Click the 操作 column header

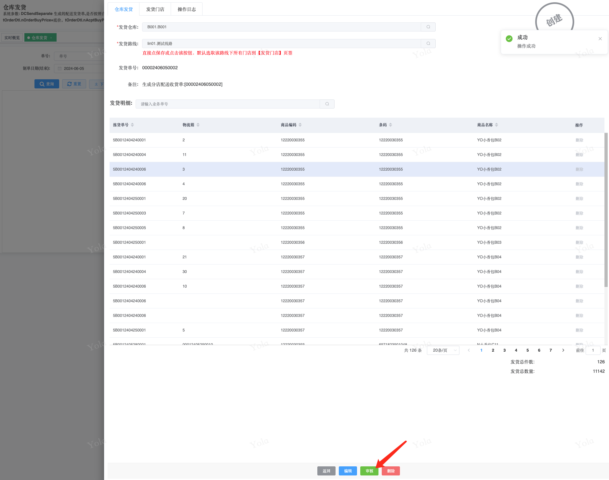579,125
